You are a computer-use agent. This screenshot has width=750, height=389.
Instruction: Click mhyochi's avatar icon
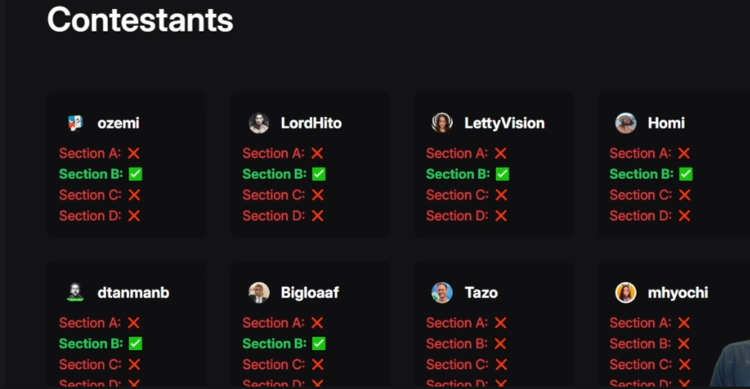click(626, 292)
